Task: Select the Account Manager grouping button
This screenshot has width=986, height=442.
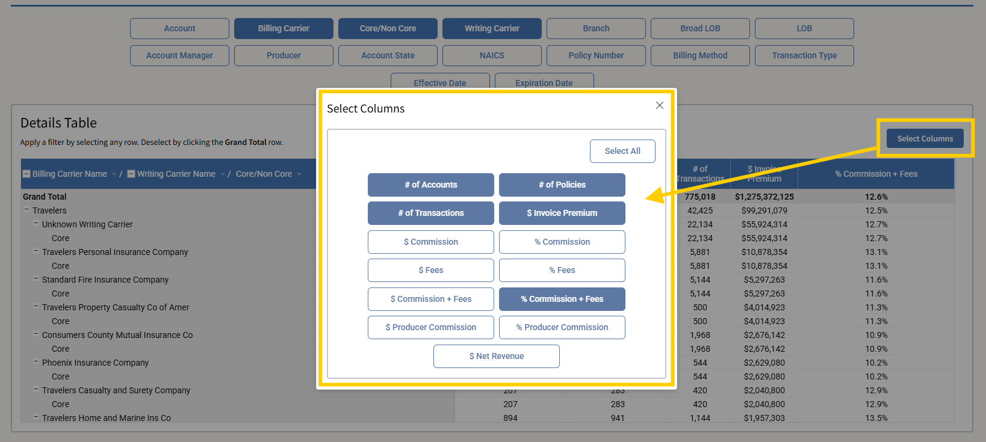Action: pyautogui.click(x=179, y=55)
